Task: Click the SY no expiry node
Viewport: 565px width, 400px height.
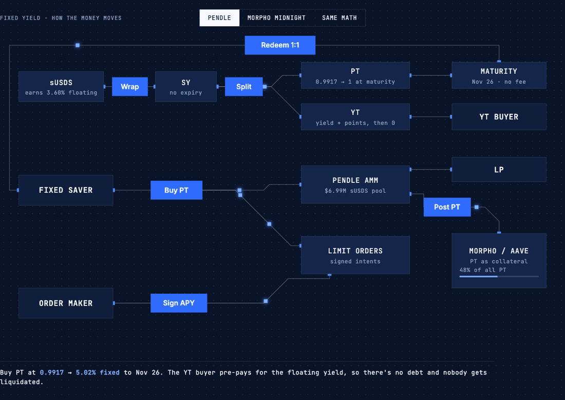Action: (x=186, y=86)
